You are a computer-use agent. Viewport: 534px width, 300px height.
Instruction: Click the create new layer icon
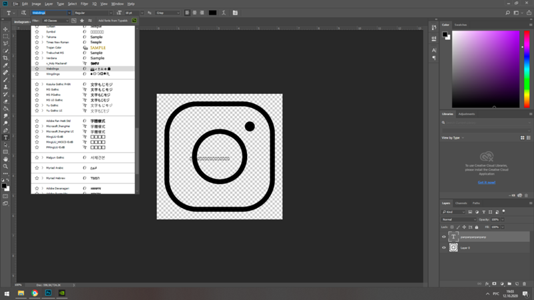click(x=517, y=284)
